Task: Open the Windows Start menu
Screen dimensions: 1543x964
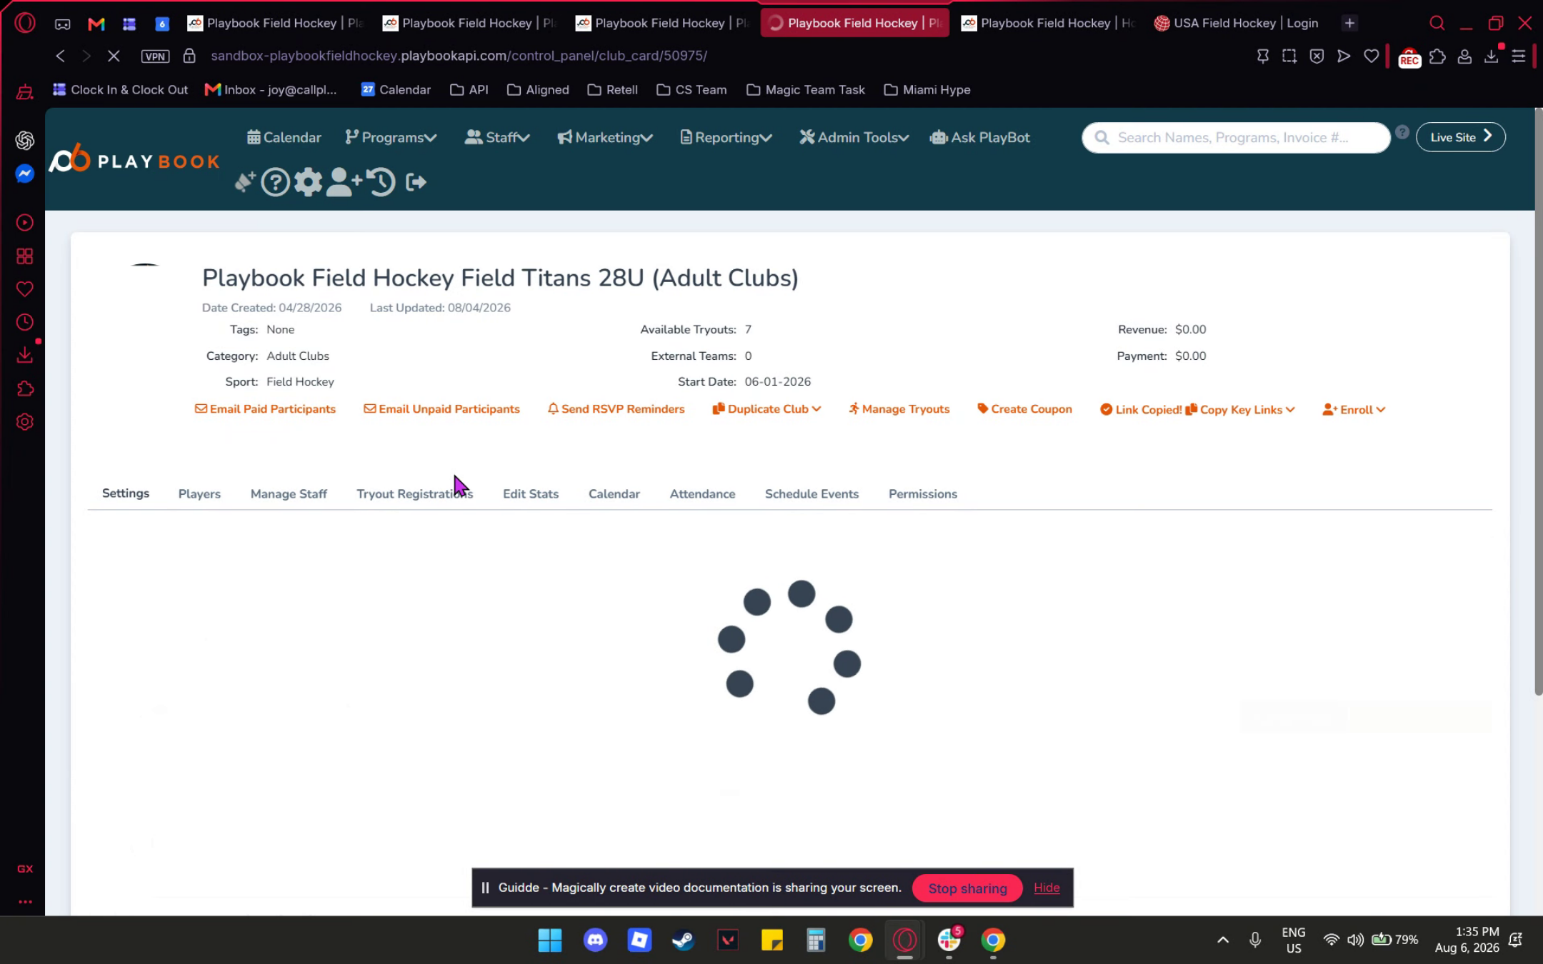Action: pos(550,940)
